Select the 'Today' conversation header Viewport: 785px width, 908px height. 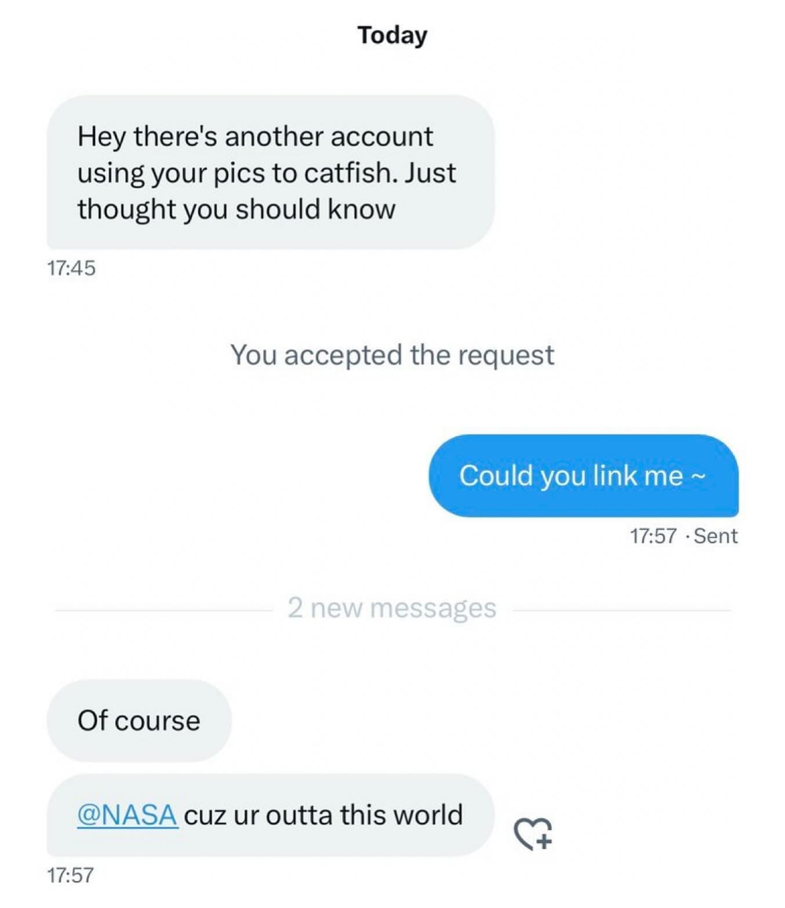392,35
